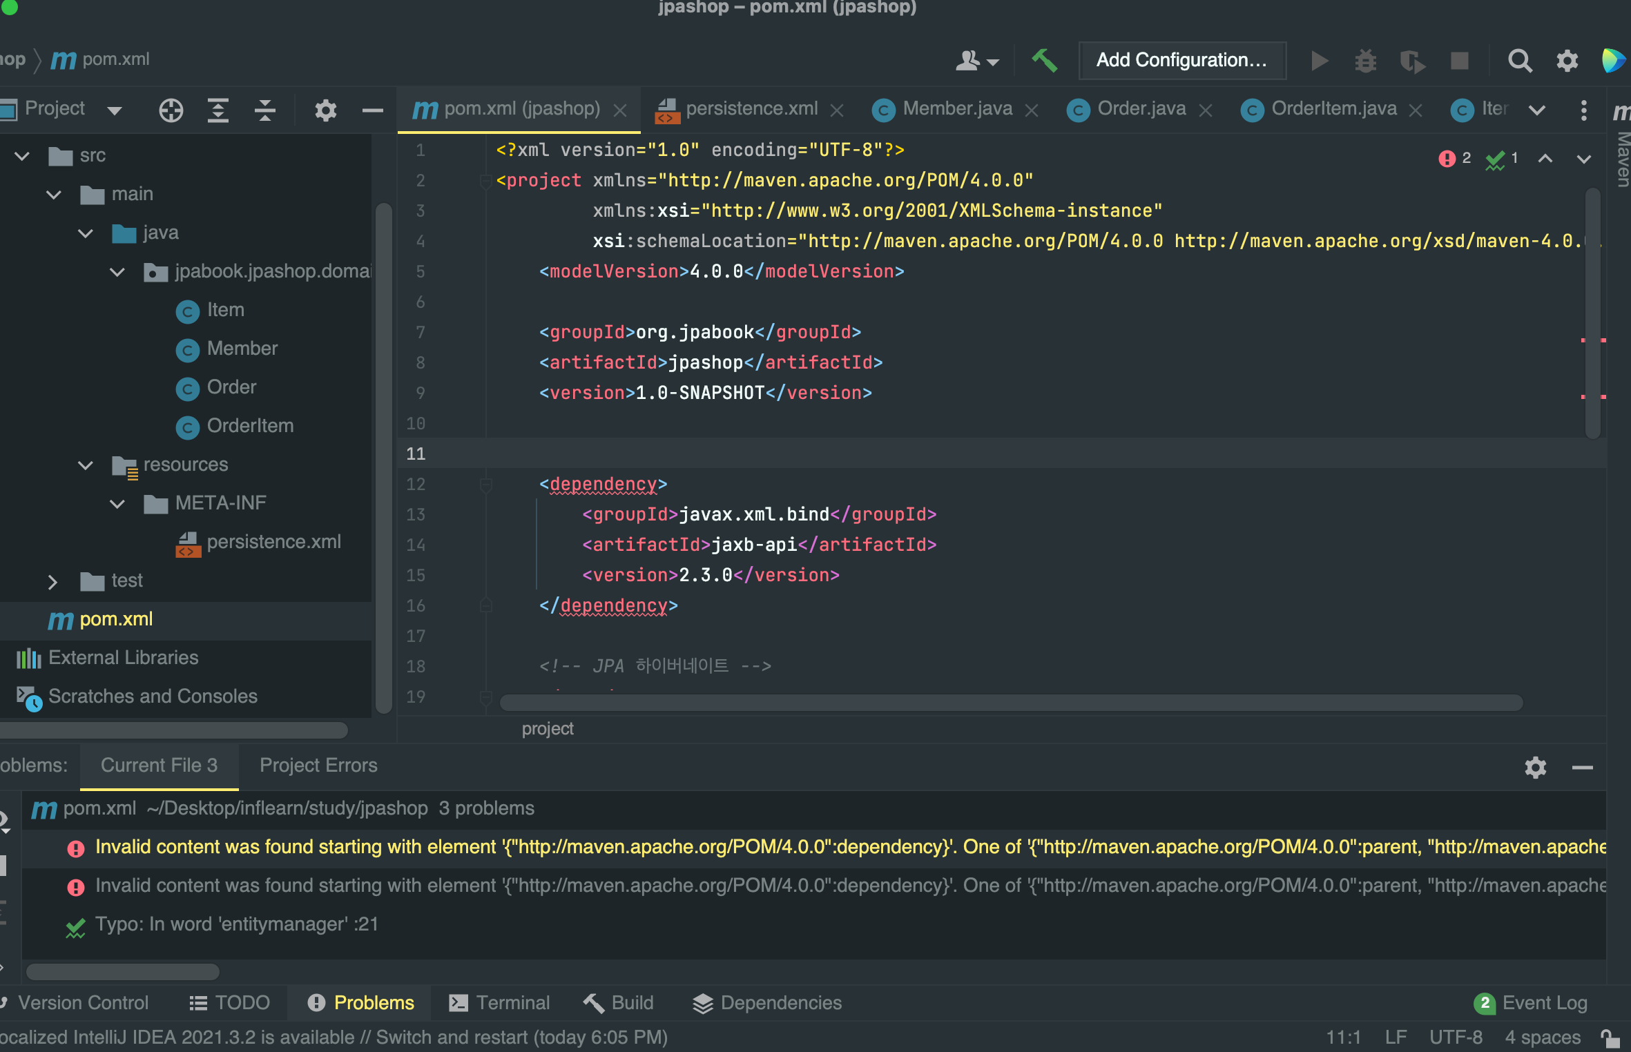Go to previous highlighted error arrow
Viewport: 1631px width, 1052px height.
[x=1545, y=159]
